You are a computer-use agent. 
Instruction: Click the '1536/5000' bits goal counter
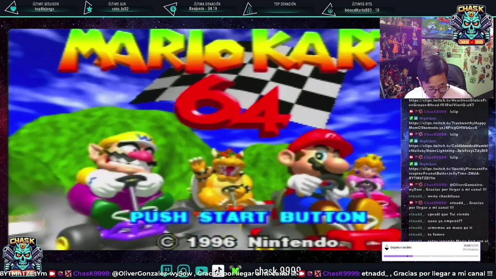click(470, 246)
